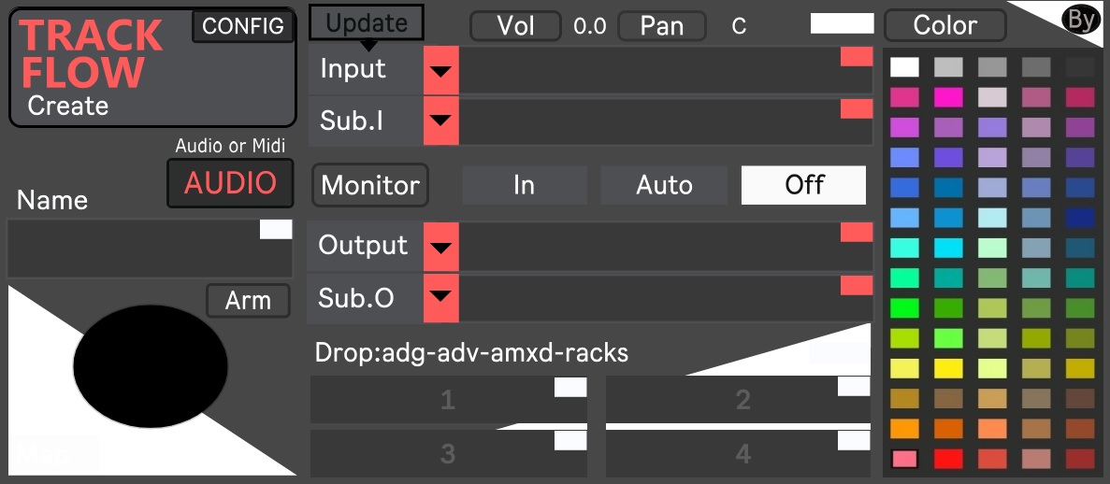Click the small white square on drop slot 4
Viewport: 1110px width, 484px height.
(x=854, y=440)
